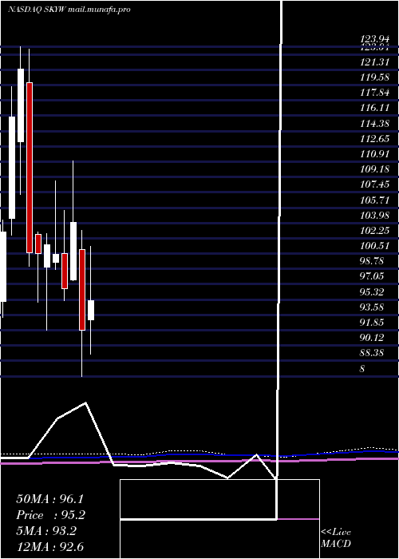This screenshot has height=559, width=399.
Task: Click the 12MA : 92.6 indicator text
Action: (x=51, y=546)
